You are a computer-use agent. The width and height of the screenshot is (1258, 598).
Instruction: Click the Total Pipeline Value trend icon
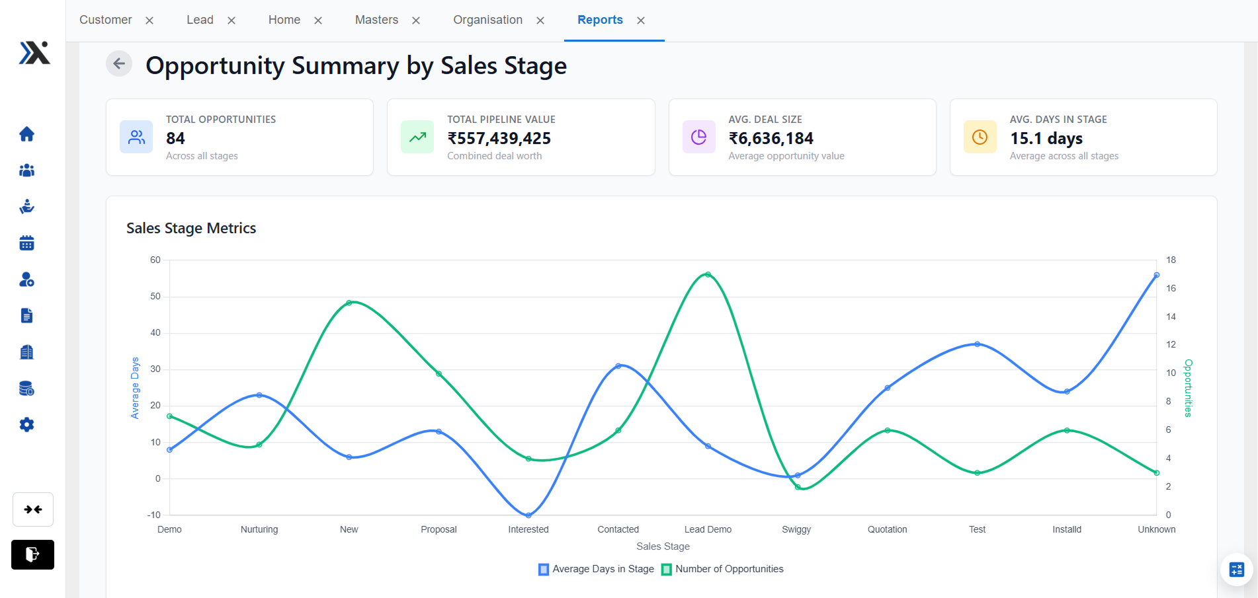pos(417,137)
